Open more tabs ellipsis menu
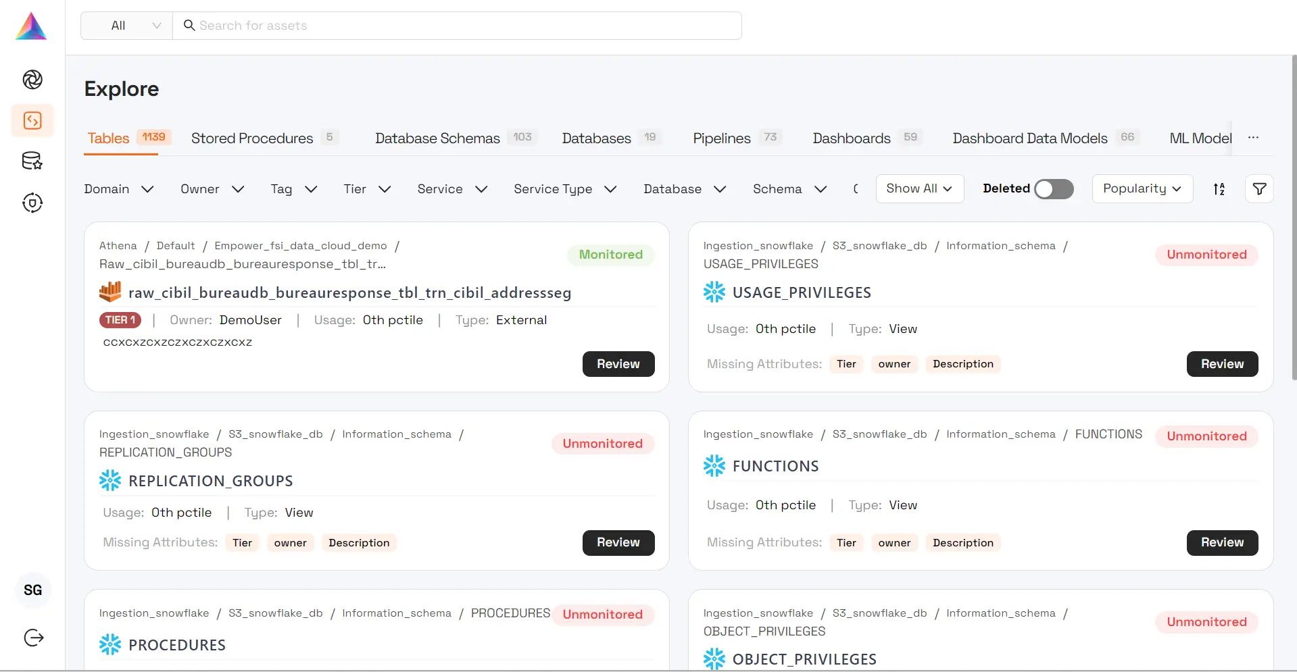1297x672 pixels. pos(1253,137)
